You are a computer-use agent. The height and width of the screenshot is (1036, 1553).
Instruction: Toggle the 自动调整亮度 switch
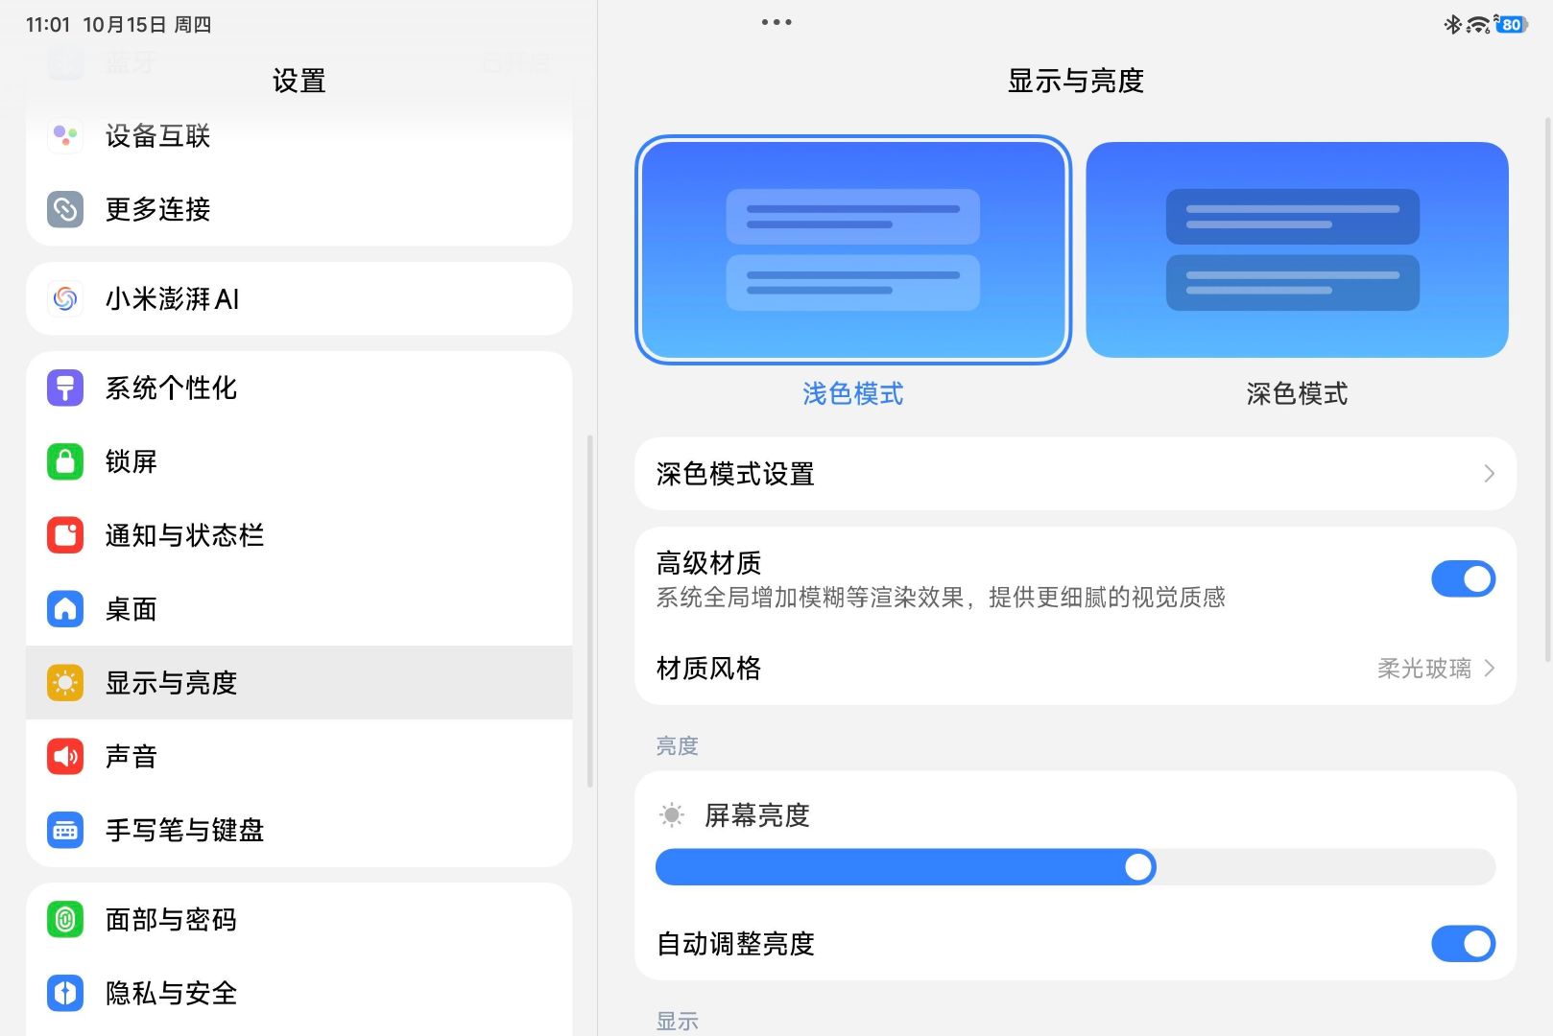(1463, 944)
